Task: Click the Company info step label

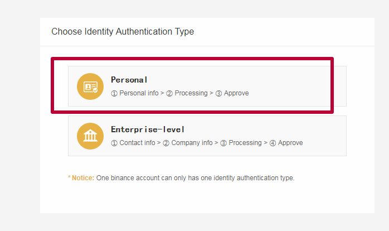Action: [192, 143]
